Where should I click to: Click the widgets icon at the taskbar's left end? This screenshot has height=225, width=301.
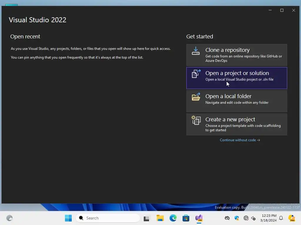[9, 218]
